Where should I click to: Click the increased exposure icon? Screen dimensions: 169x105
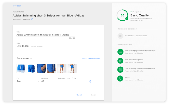120,61
